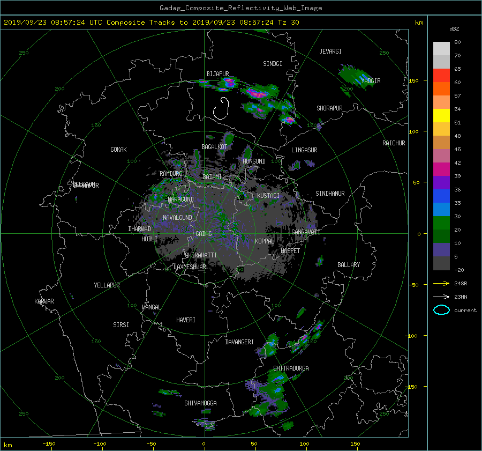Select the white storm track outline south of Bijapur
Viewport: 482px width, 451px height.
pos(221,108)
